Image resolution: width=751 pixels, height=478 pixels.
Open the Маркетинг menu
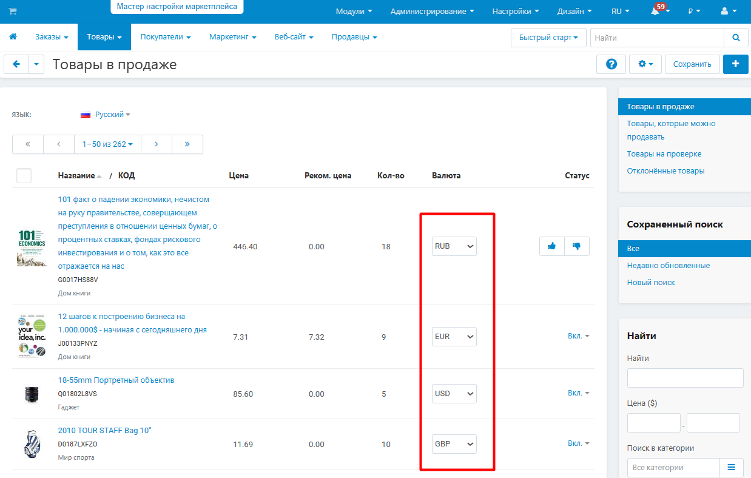[x=233, y=37]
